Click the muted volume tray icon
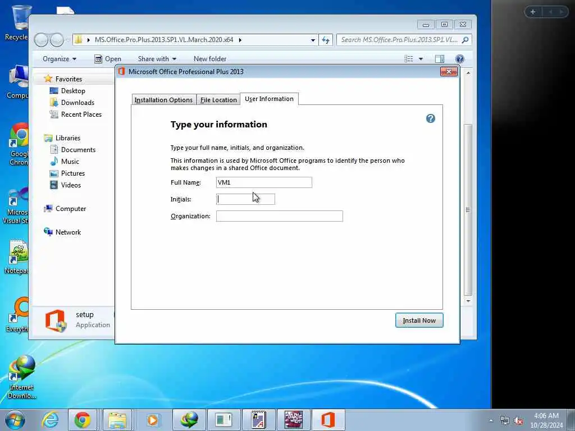Screen dimensions: 575x431 [x=518, y=421]
